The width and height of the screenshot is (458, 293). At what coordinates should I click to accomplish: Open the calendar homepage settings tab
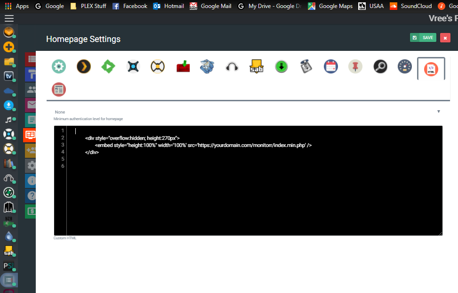coord(330,66)
